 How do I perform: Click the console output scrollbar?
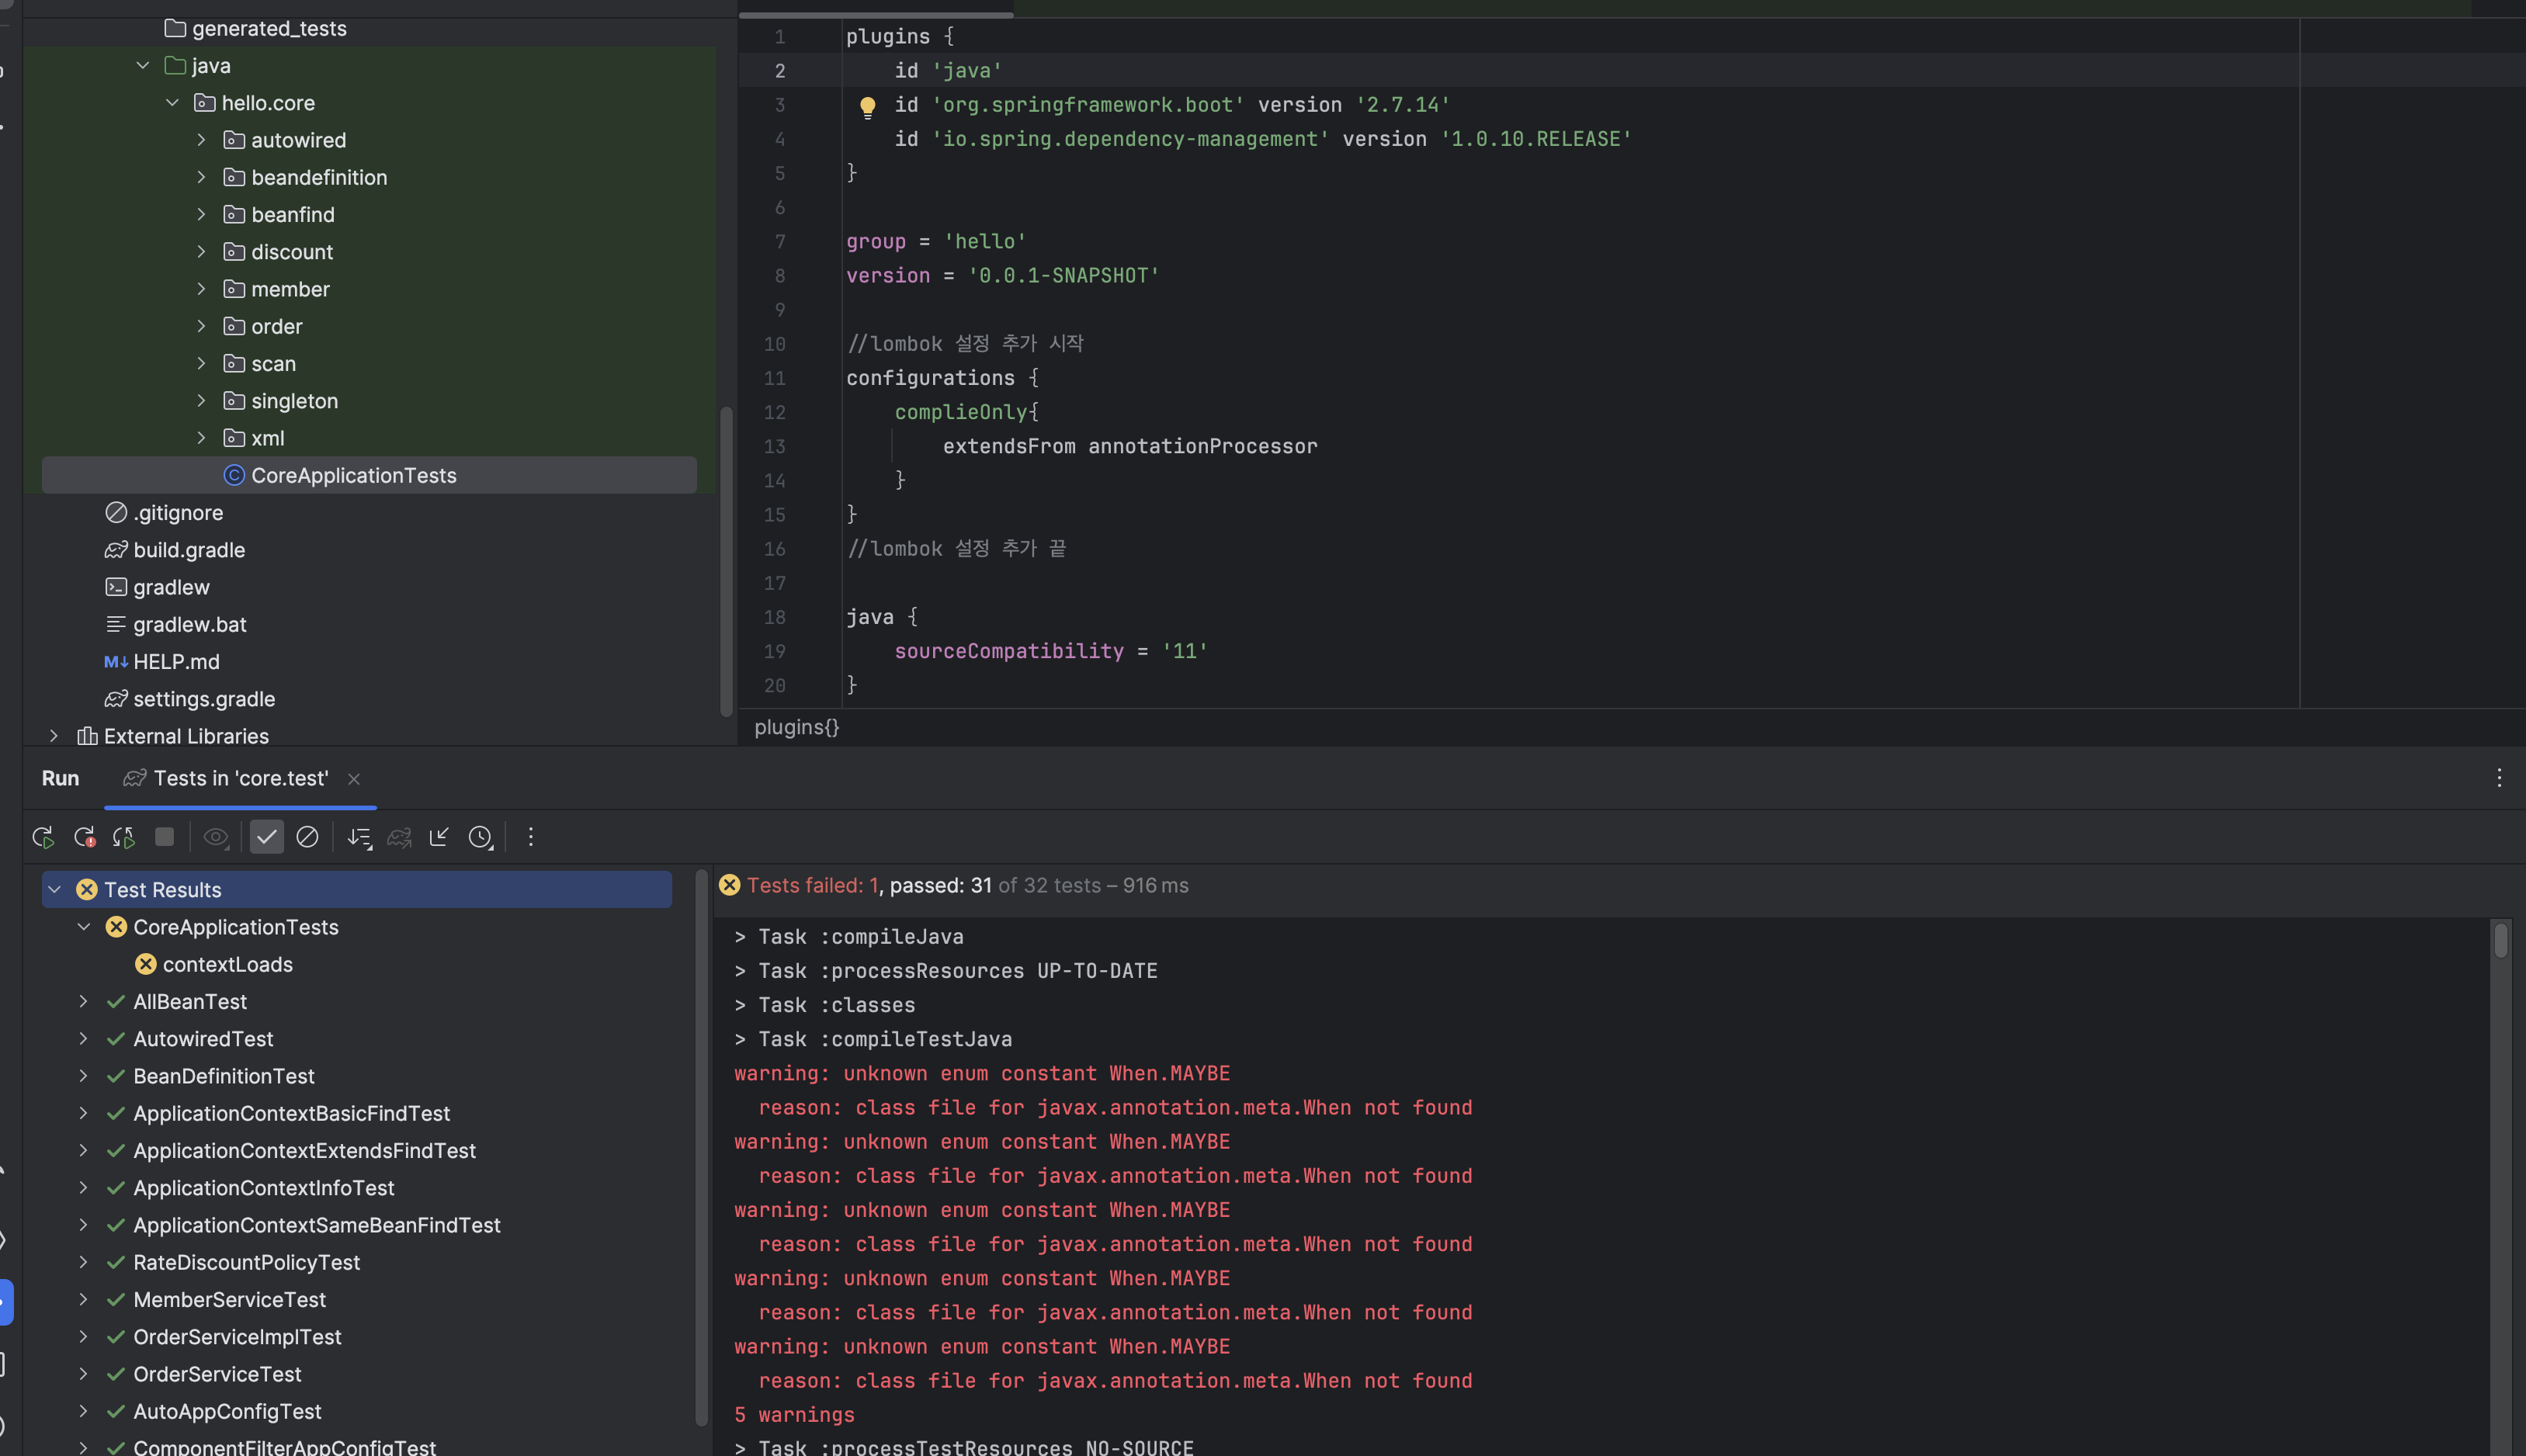(2500, 940)
